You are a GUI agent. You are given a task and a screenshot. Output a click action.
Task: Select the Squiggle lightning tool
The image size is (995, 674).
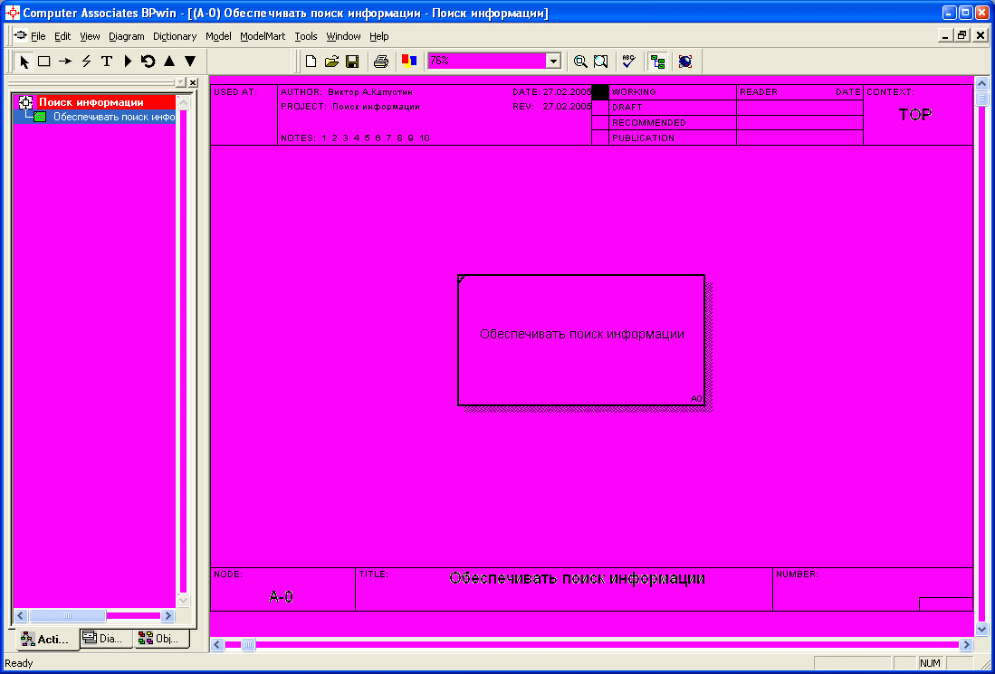(x=86, y=62)
